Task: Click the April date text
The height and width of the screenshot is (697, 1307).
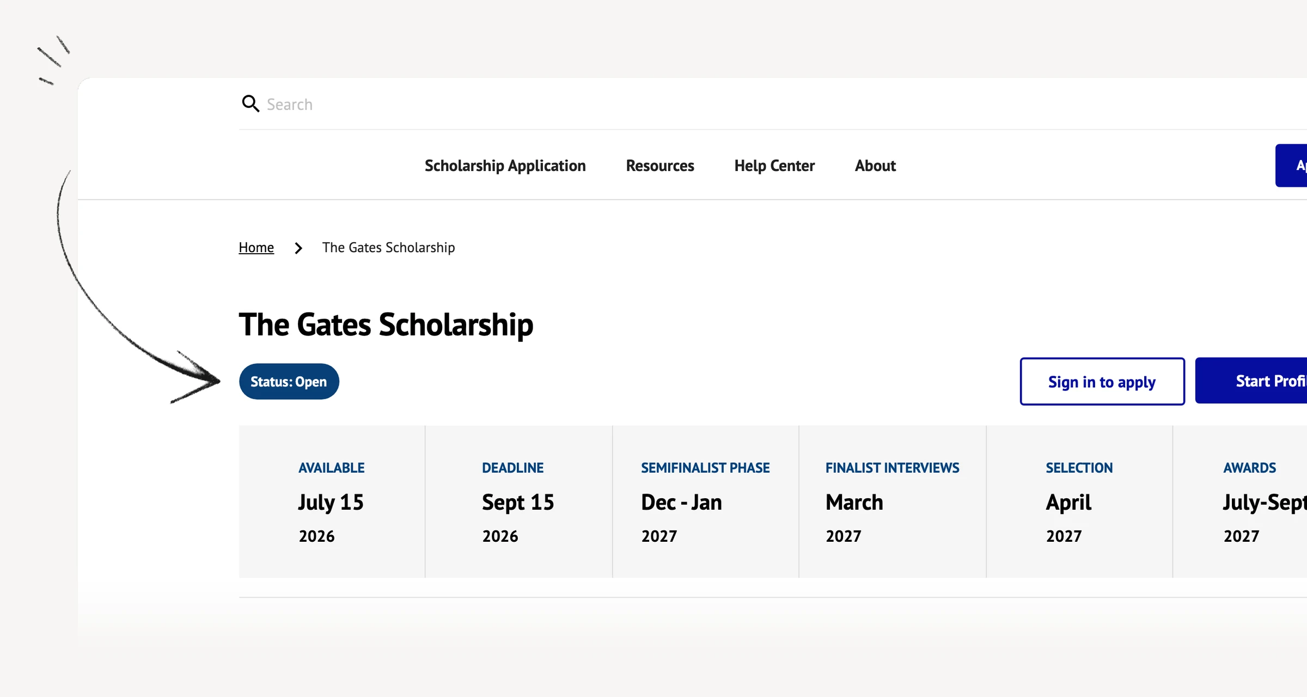Action: pyautogui.click(x=1068, y=502)
